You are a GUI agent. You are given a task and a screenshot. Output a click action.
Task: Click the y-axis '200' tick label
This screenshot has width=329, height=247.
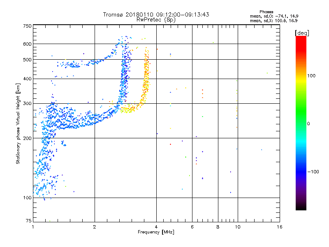(x=27, y=138)
